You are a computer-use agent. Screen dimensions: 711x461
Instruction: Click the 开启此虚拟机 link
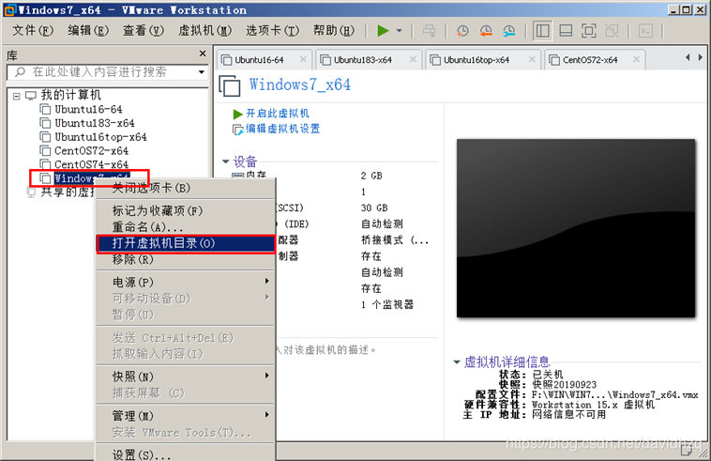click(x=277, y=113)
